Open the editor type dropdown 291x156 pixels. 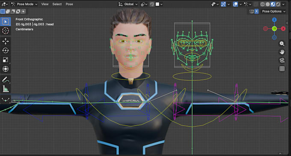tap(4, 4)
